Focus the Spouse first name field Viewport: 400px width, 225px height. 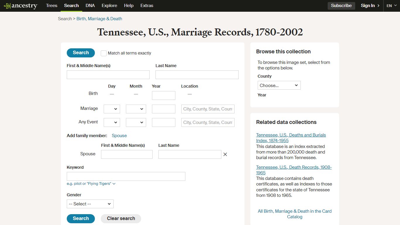(127, 154)
